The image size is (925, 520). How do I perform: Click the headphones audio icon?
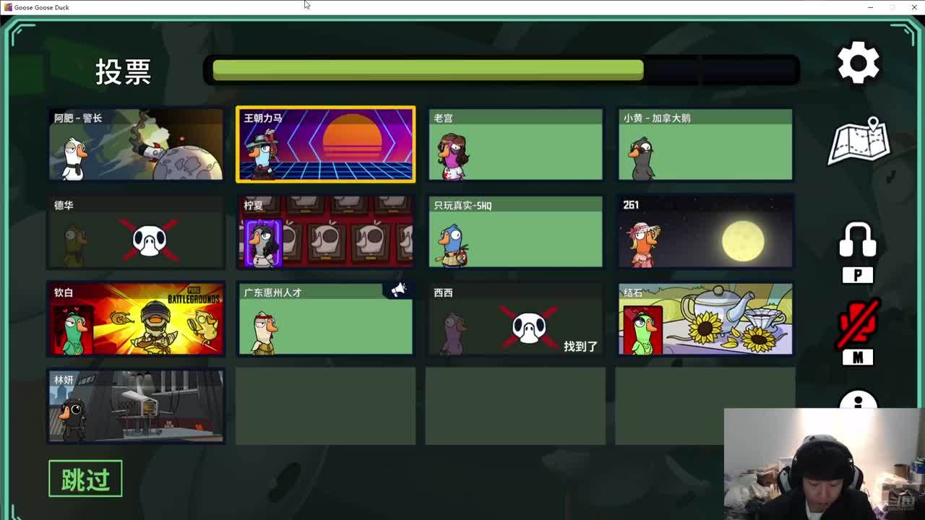click(x=858, y=241)
